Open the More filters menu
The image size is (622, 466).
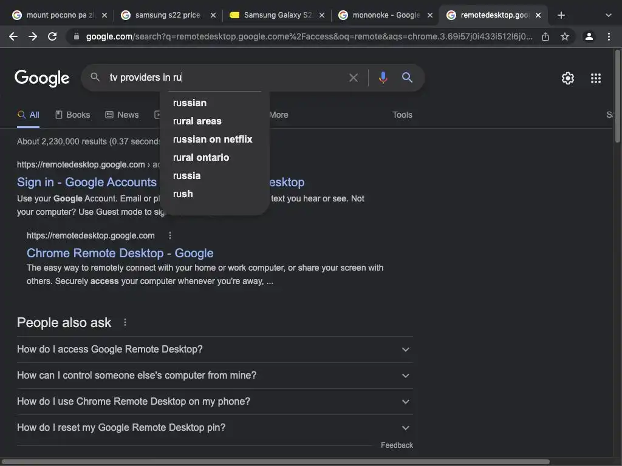point(278,115)
